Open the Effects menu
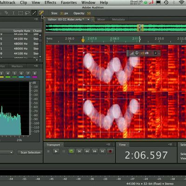The height and width of the screenshot is (186, 186). coord(50,2)
